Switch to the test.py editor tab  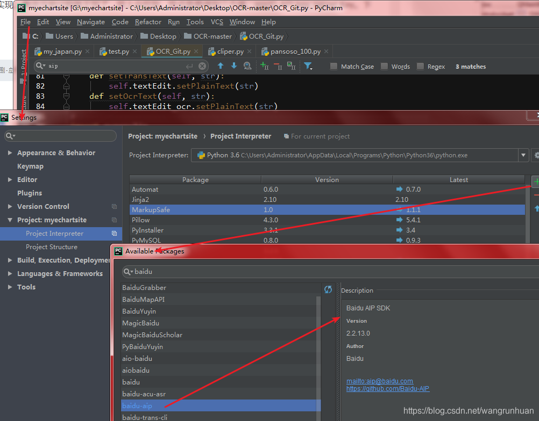tap(118, 52)
